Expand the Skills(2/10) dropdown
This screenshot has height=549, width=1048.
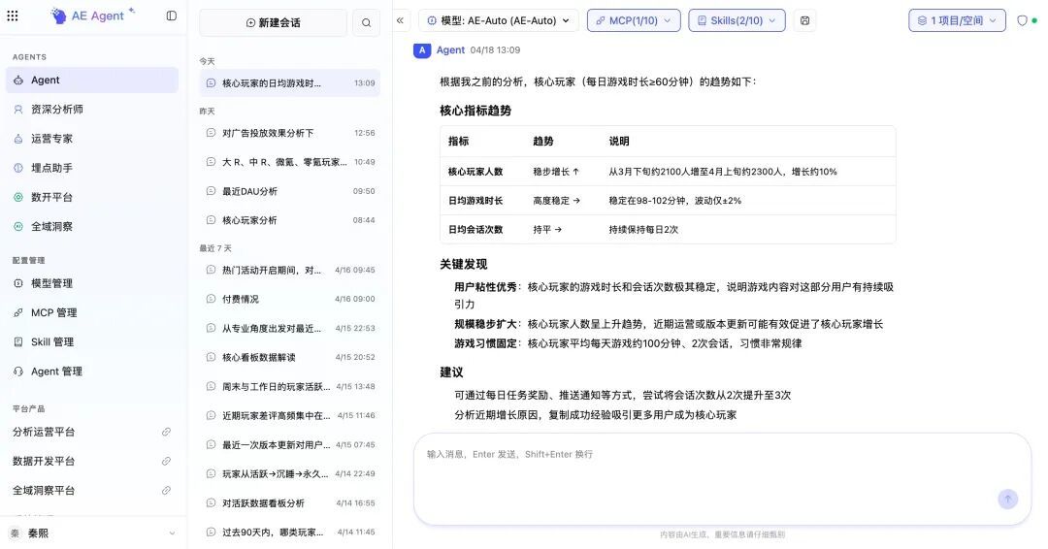737,20
